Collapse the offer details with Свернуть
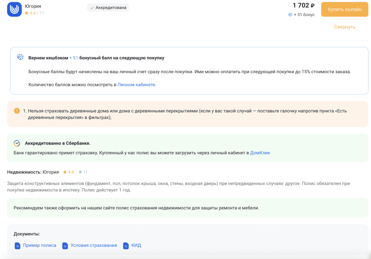Screen dimensions: 371x259 [x=344, y=27]
